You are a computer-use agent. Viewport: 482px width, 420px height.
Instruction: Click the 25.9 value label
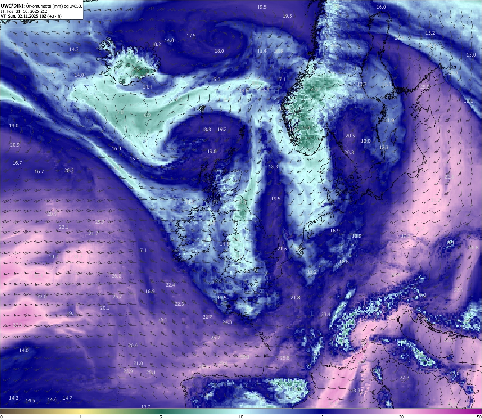[x=128, y=371]
